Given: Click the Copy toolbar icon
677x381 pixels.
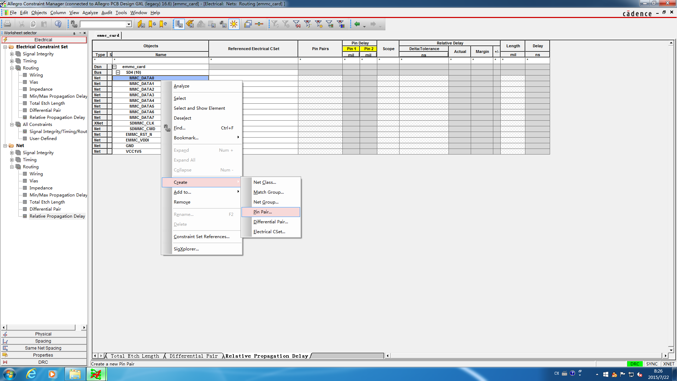Looking at the screenshot, I should pos(33,24).
